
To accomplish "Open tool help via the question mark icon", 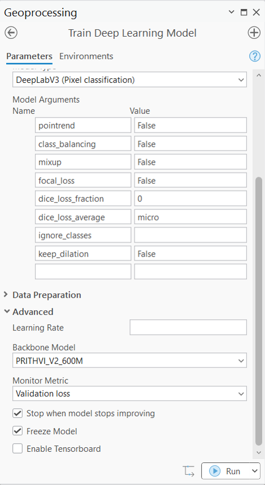I will pyautogui.click(x=255, y=56).
